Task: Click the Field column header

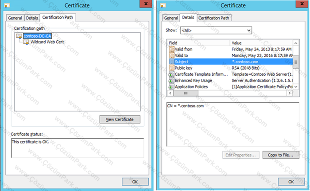Action: pos(199,43)
